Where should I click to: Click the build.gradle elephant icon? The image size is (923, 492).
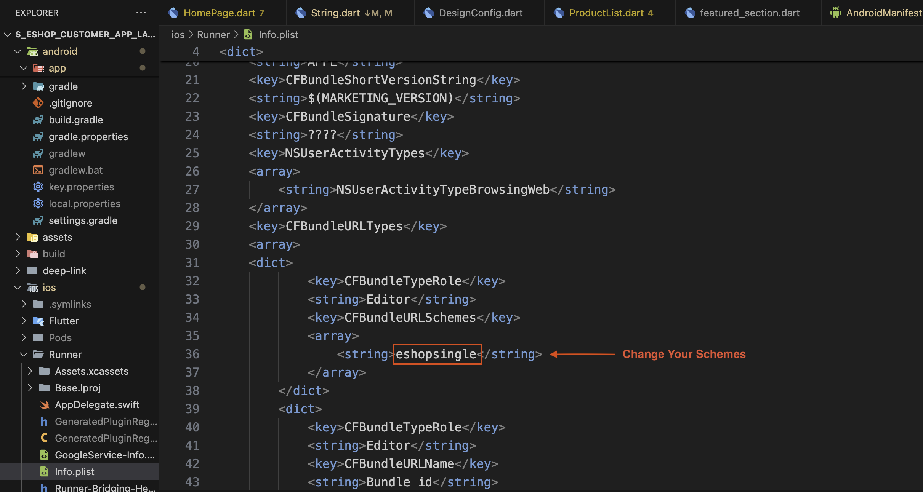click(38, 120)
